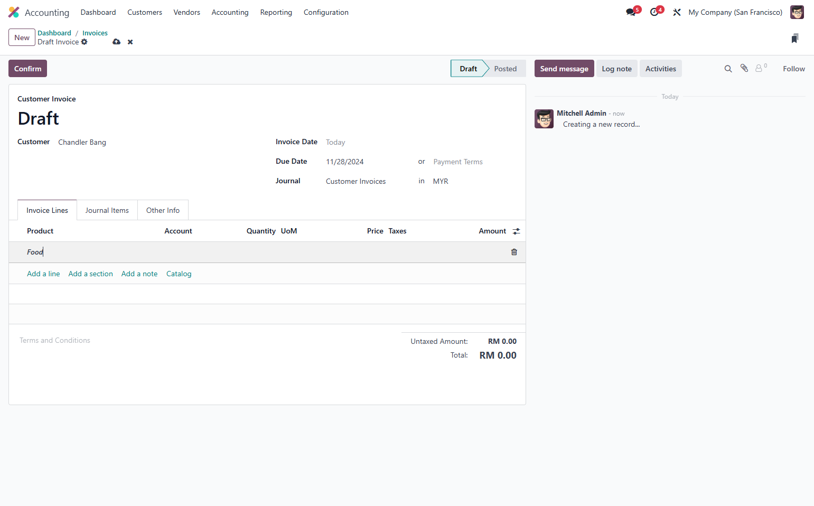Save record manually with cloud icon
Screen dimensions: 814x506
[116, 42]
